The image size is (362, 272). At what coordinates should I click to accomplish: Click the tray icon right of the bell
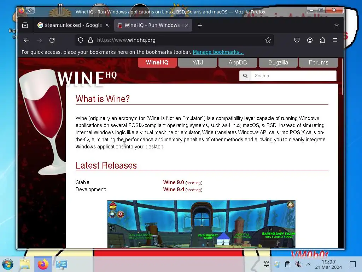(277, 264)
